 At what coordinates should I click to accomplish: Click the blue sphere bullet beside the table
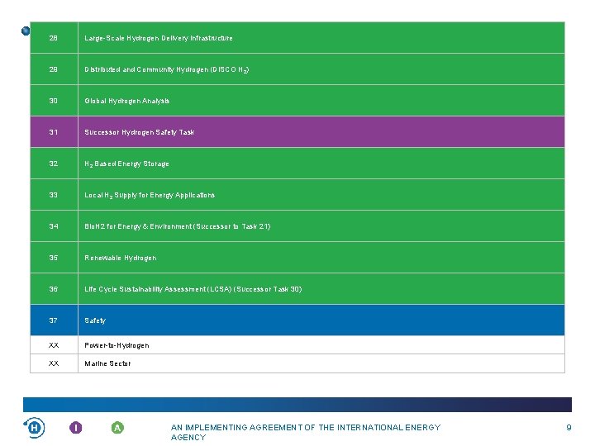pos(26,31)
